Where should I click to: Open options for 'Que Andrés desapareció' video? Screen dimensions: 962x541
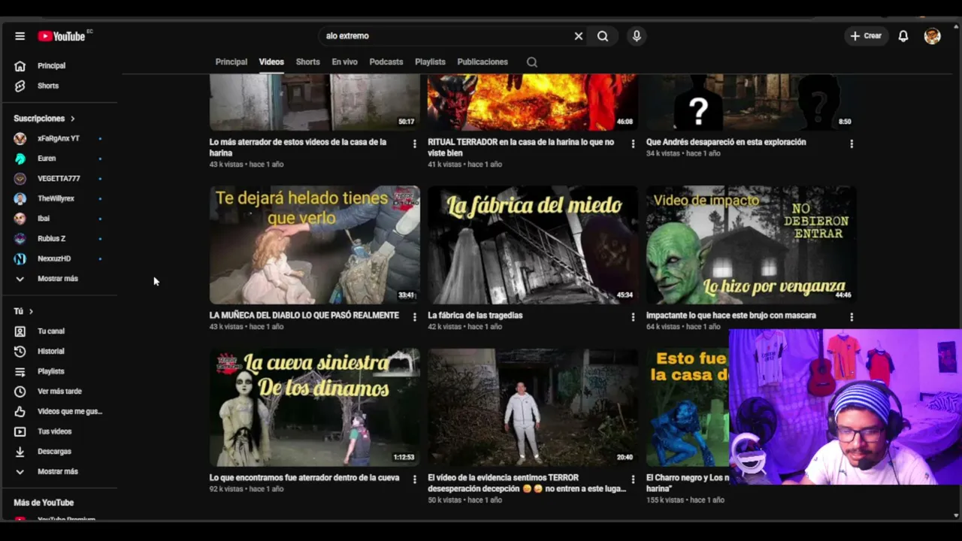point(852,144)
